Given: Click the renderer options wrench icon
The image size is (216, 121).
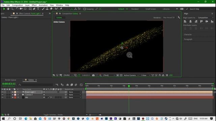Looking at the screenshot, I should (x=179, y=17).
